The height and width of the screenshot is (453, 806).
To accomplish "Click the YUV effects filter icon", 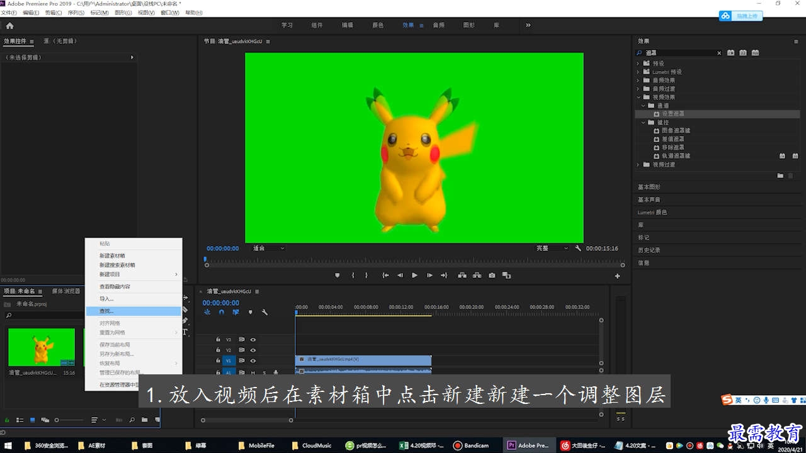I will [755, 53].
